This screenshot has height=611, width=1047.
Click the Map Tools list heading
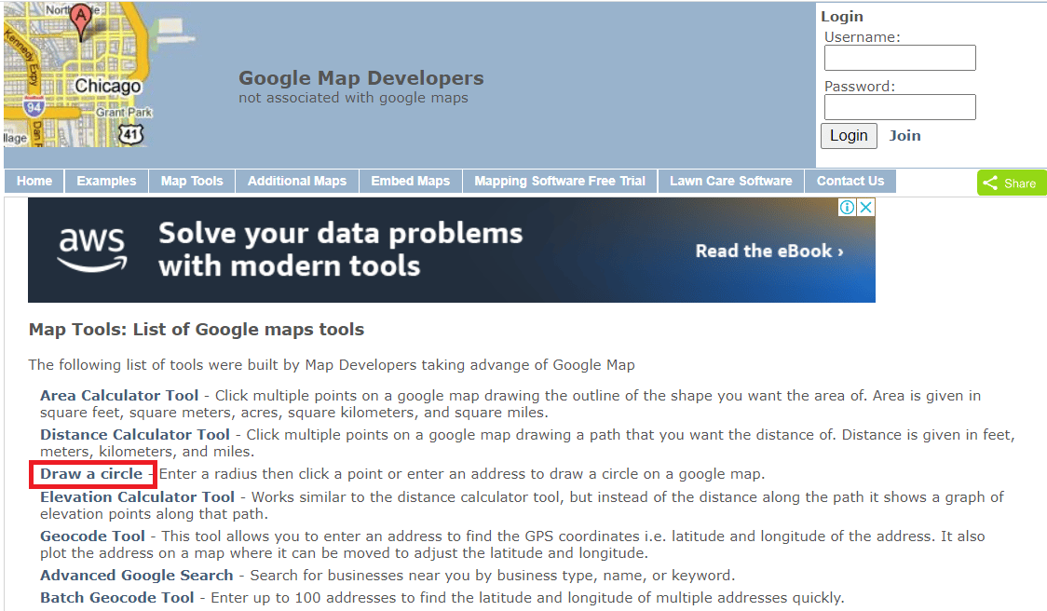[197, 329]
